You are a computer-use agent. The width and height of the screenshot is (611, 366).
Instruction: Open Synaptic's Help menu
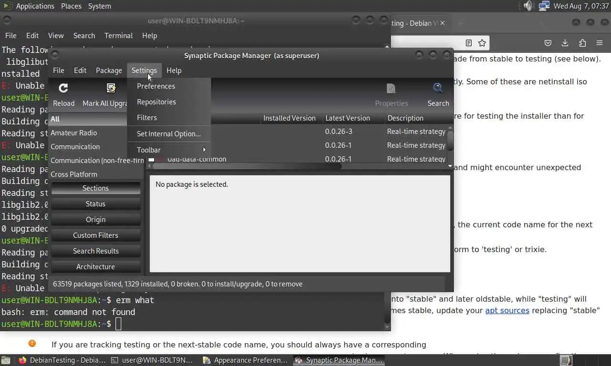(174, 70)
